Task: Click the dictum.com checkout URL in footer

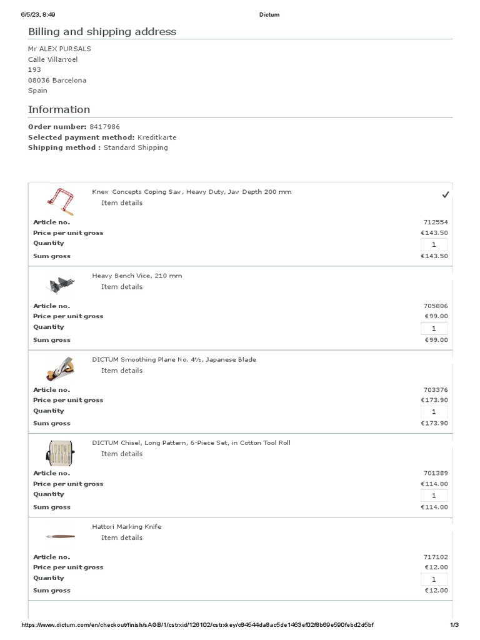Action: click(x=197, y=625)
